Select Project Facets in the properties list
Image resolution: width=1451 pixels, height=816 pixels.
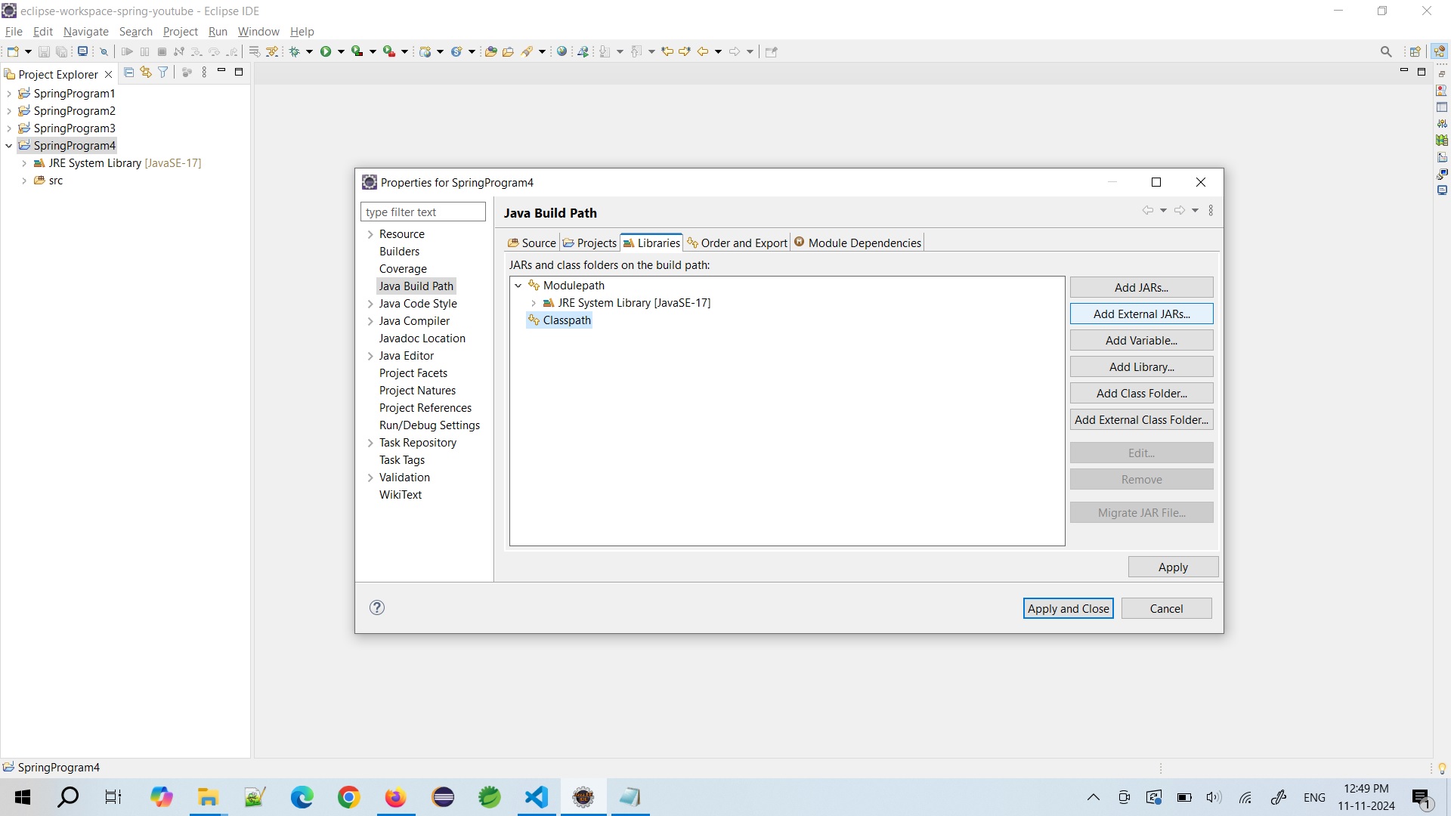(413, 373)
